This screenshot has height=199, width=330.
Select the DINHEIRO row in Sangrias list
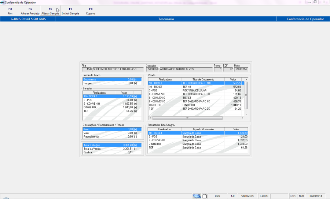[112, 107]
